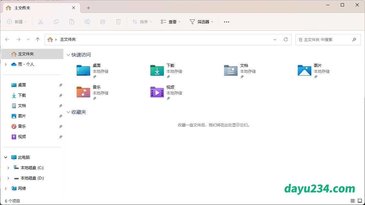Open the 筛选器 filter menu
This screenshot has width=365, height=205.
point(201,22)
